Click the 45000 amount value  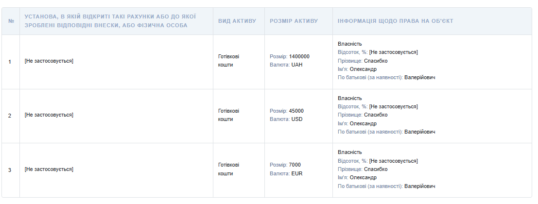[x=296, y=111]
